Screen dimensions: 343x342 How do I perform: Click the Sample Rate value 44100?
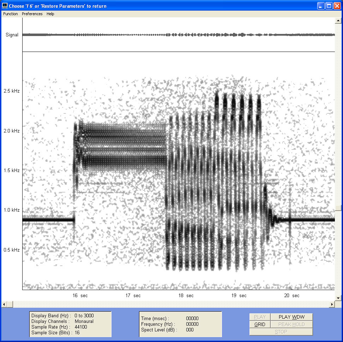[81, 327]
